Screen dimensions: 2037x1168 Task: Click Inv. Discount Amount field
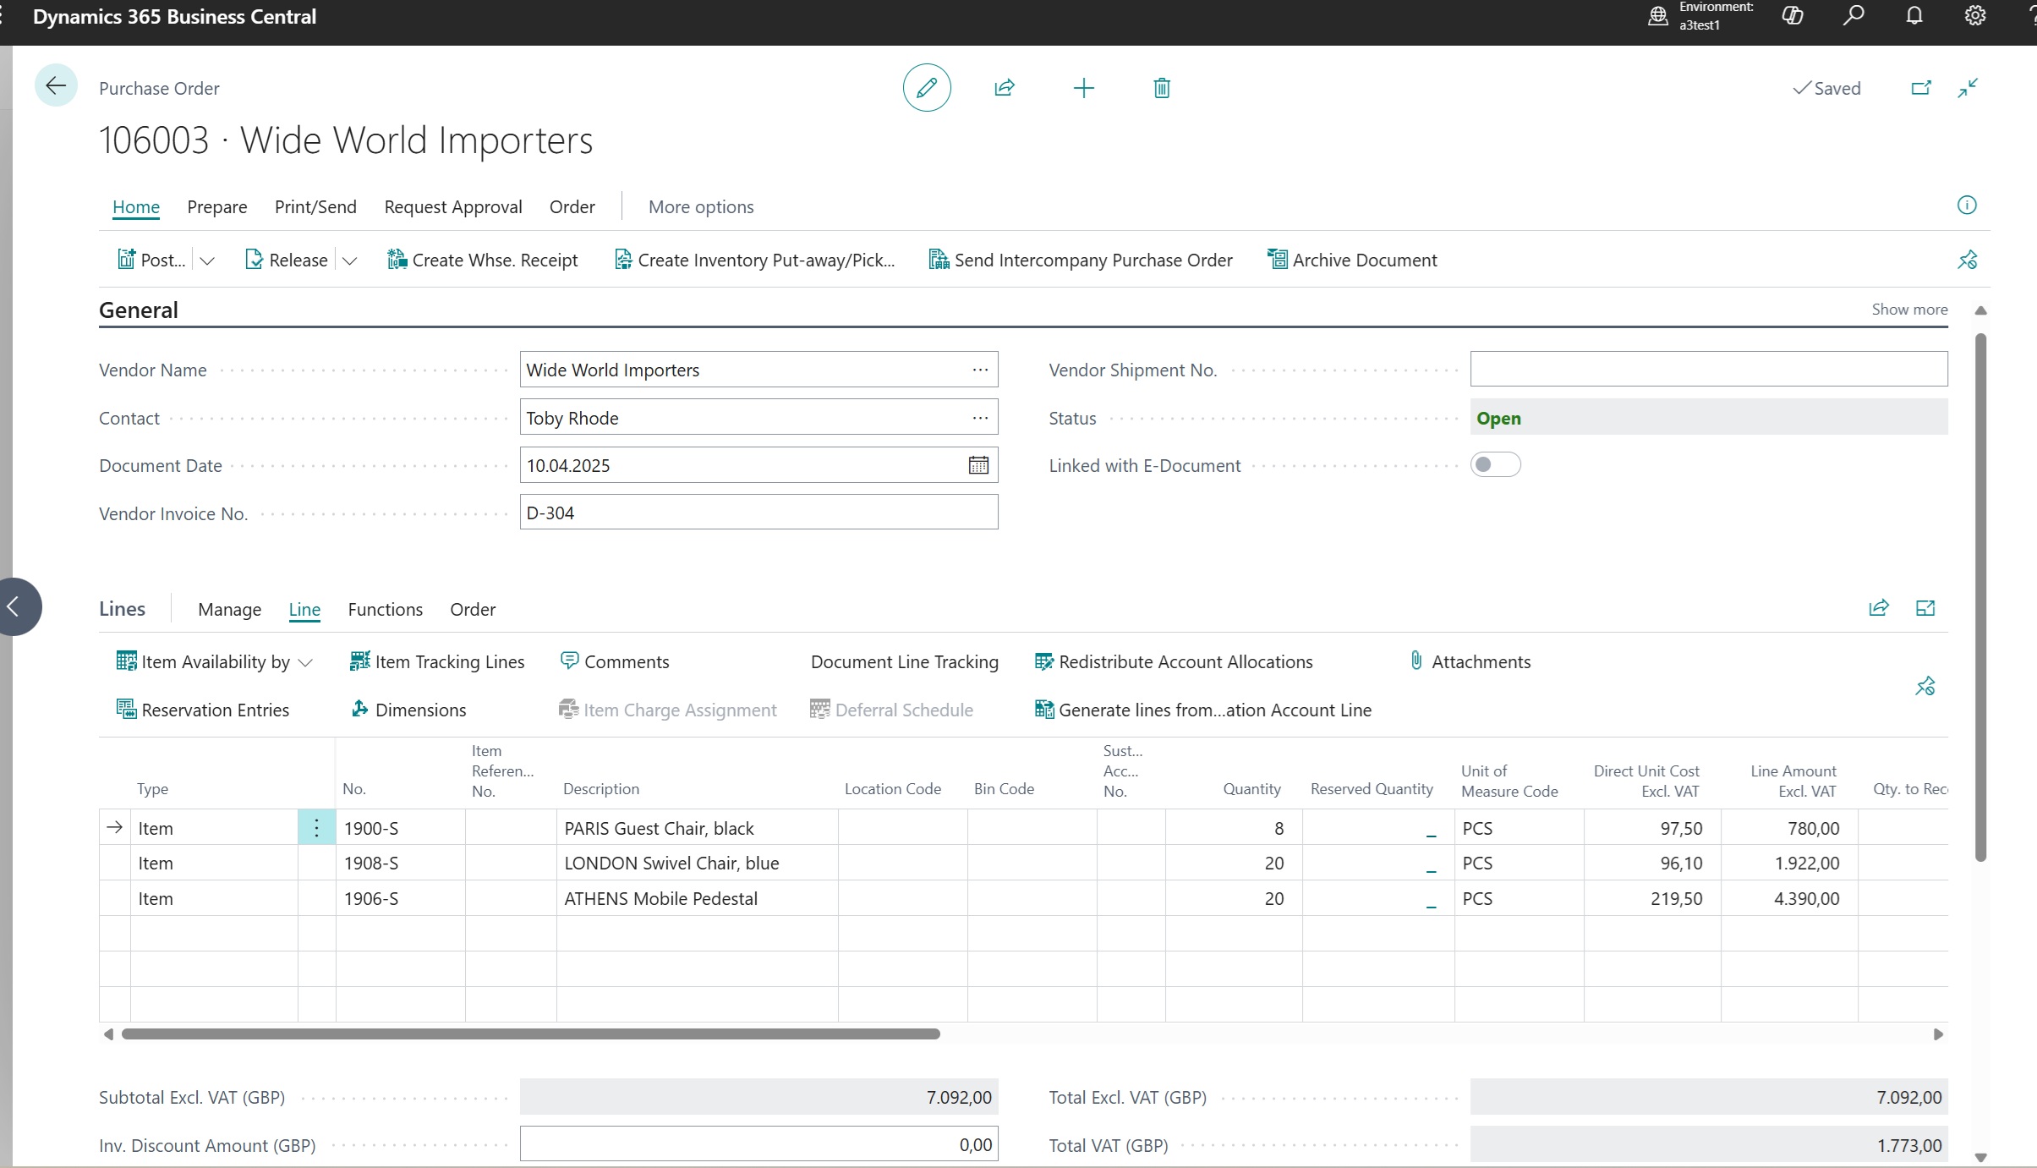[x=758, y=1144]
